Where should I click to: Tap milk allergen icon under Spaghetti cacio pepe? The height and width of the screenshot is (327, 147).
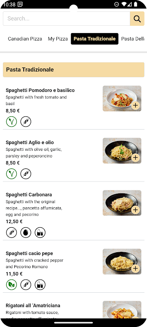pyautogui.click(x=40, y=284)
